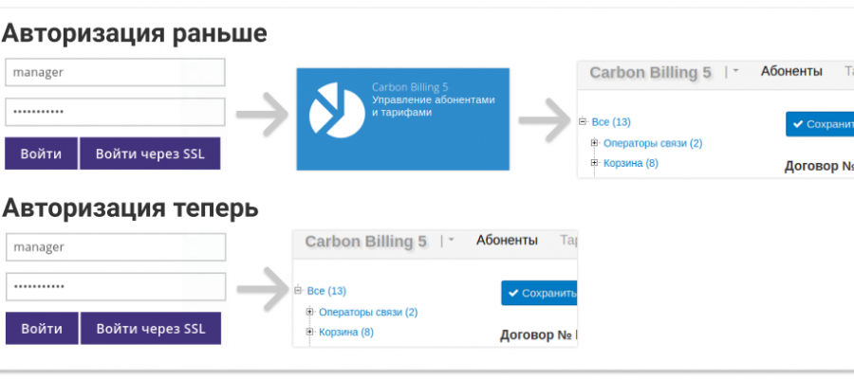Click the password field under 'Авторизация теперь'
The height and width of the screenshot is (379, 854).
(115, 286)
